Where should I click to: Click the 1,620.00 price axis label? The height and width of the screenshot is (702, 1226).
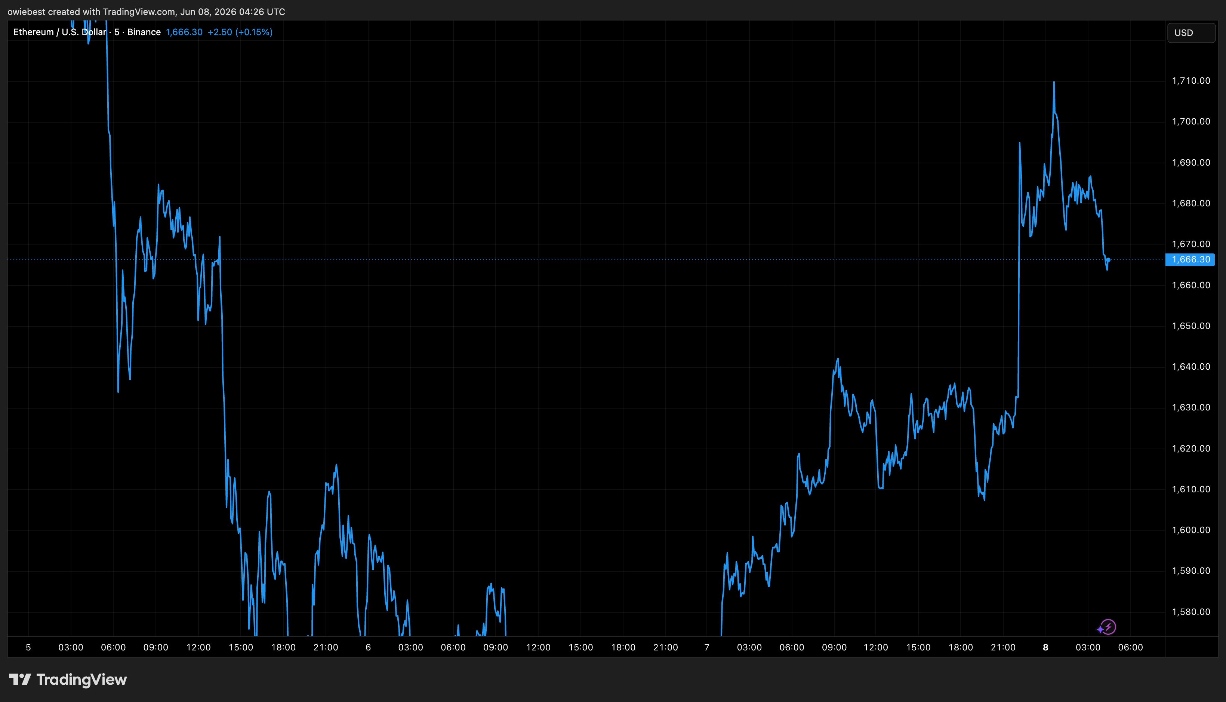[x=1191, y=449]
